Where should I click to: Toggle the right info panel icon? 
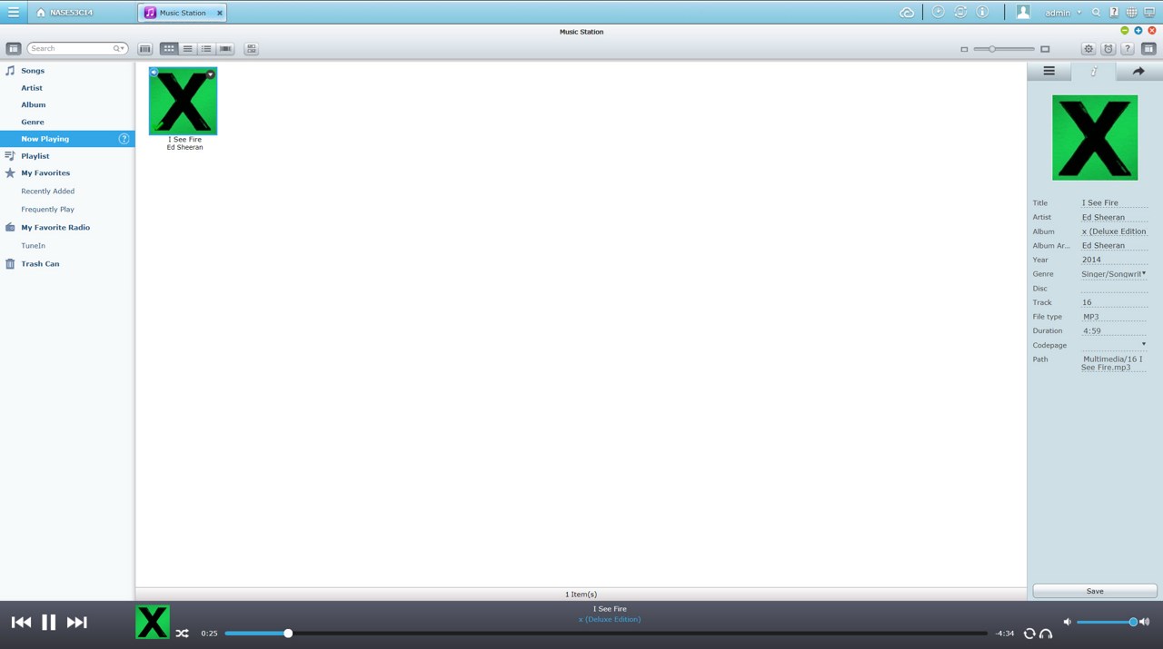(x=1149, y=49)
